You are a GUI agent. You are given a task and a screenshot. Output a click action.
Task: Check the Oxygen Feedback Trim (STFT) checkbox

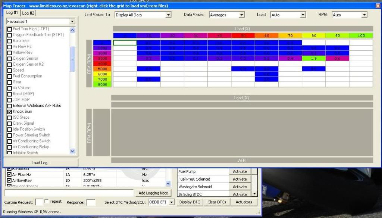click(9, 35)
